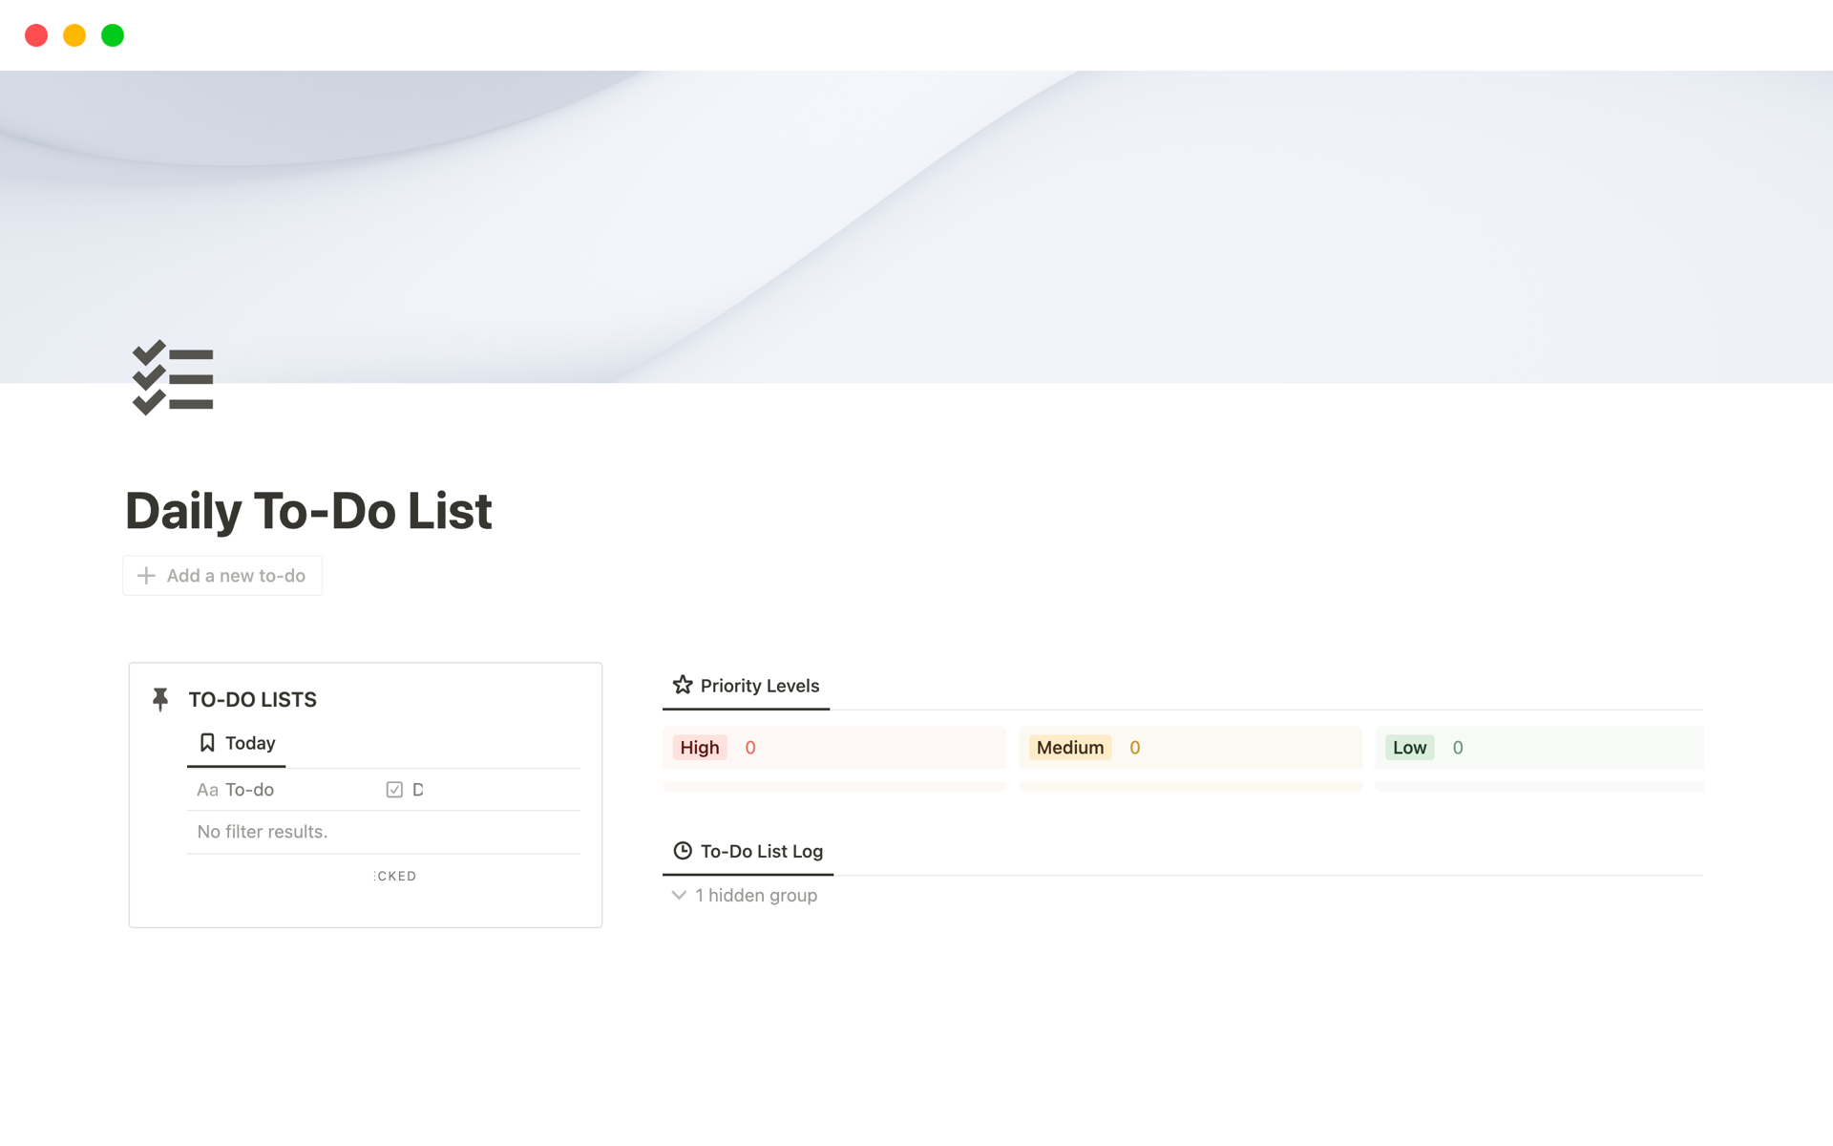The image size is (1833, 1146).
Task: Toggle the checkbox in the D column header
Action: pos(394,789)
